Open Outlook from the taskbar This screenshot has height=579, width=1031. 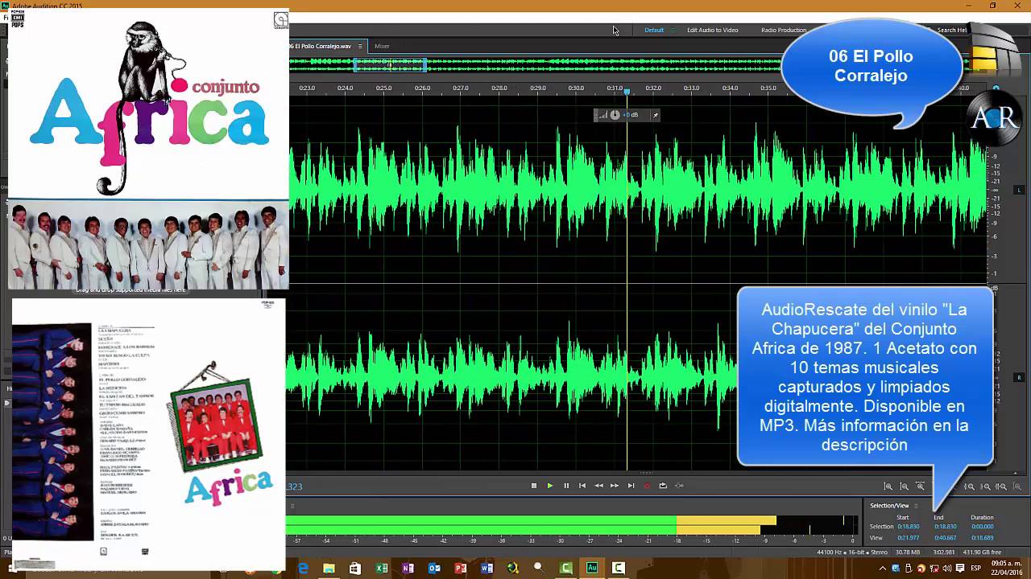434,568
